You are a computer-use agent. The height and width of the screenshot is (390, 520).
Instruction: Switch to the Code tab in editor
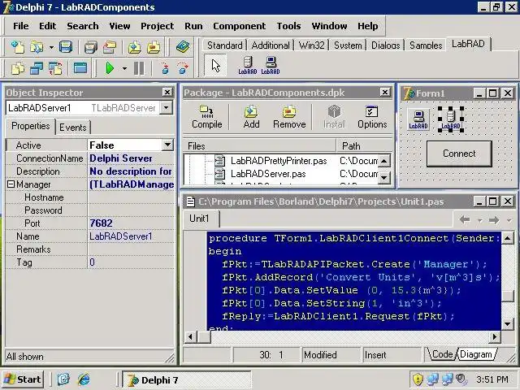pos(442,354)
